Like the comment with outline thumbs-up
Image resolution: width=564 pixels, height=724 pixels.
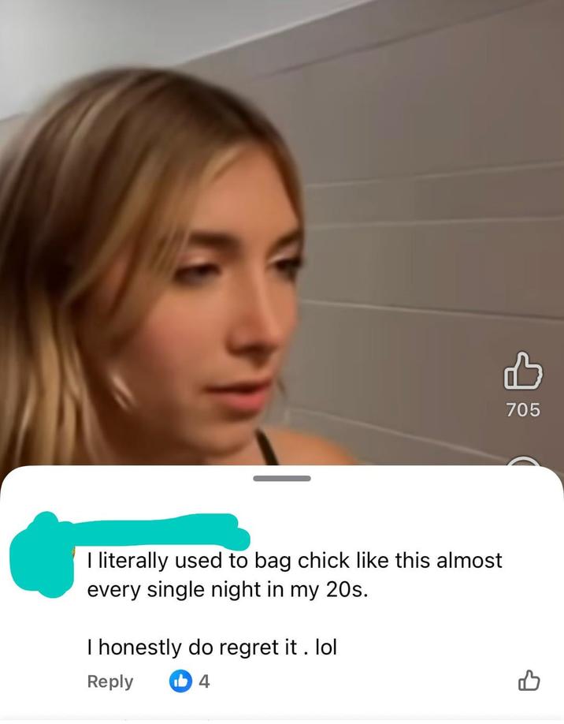529,680
